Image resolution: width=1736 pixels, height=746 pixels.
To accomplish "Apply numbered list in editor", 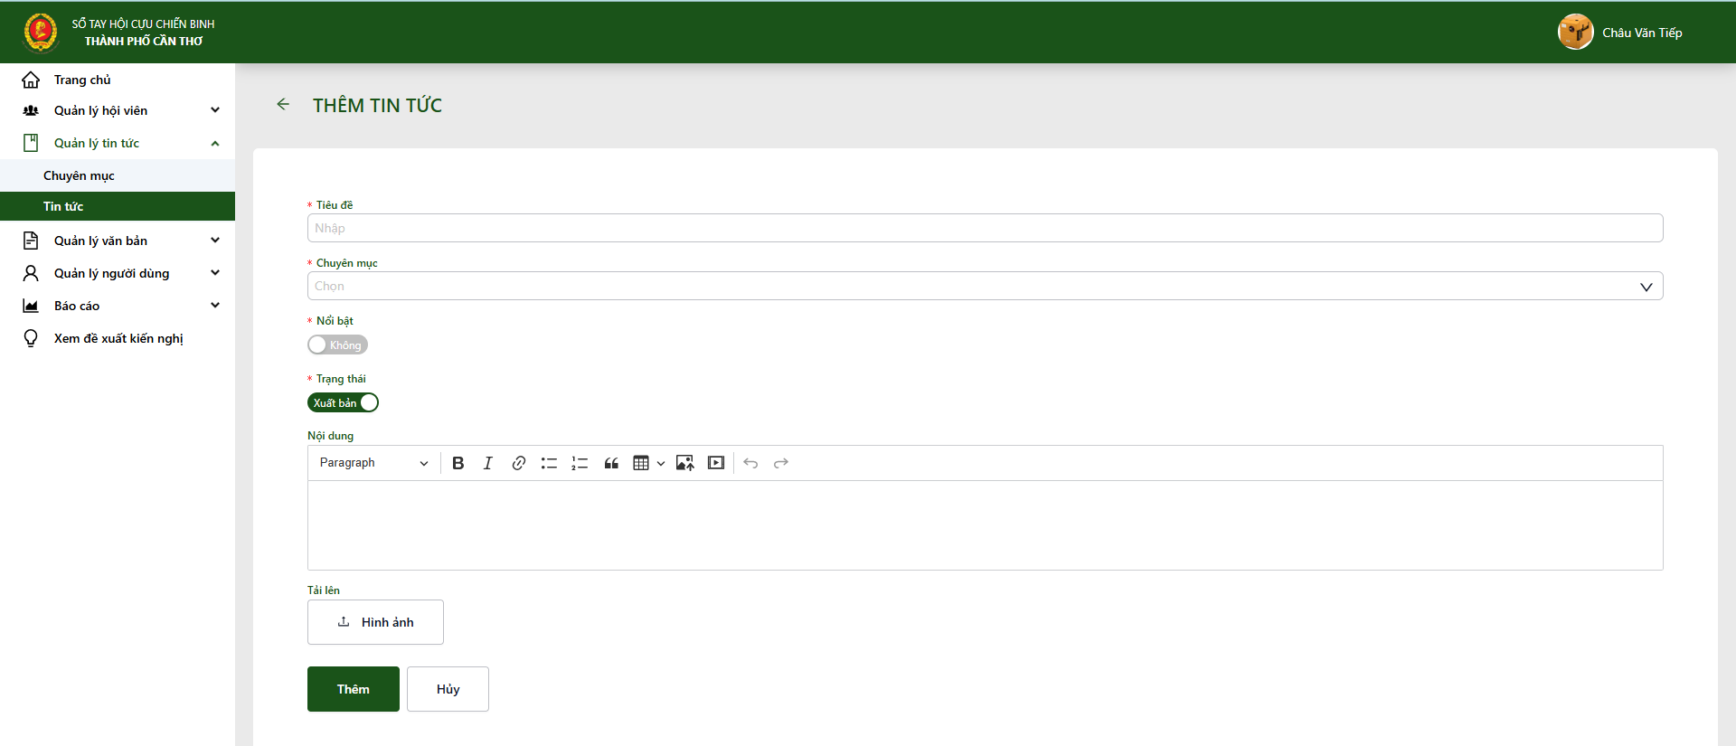I will (x=580, y=463).
